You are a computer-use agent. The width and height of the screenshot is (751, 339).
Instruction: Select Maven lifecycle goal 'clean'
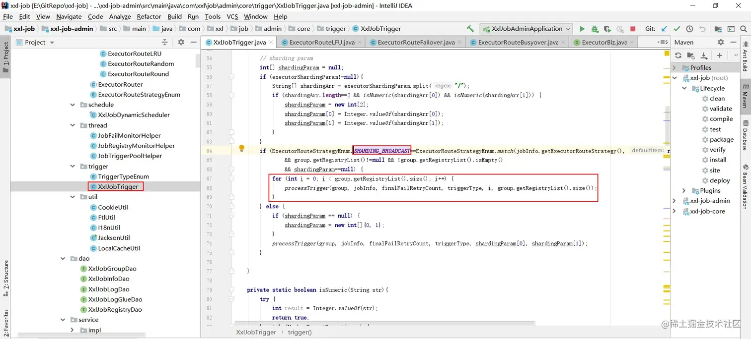717,98
